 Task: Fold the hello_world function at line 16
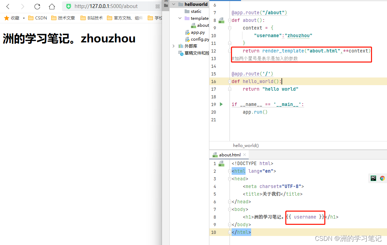pyautogui.click(x=230, y=82)
